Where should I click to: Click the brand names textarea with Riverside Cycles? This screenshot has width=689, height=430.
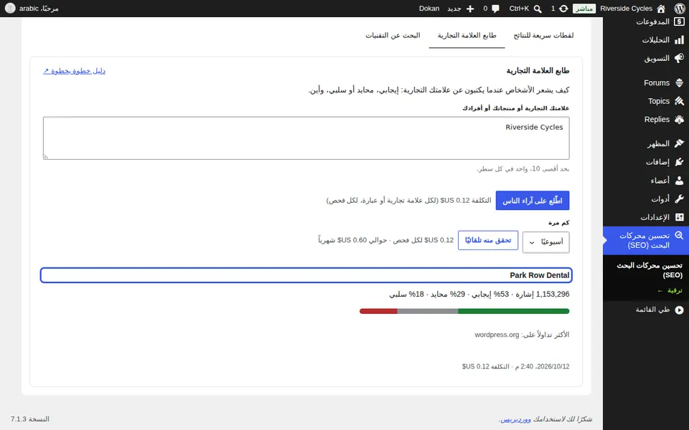click(306, 138)
